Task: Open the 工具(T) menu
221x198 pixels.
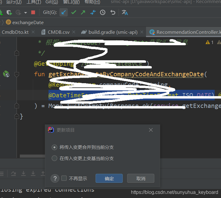Action: coord(34,2)
